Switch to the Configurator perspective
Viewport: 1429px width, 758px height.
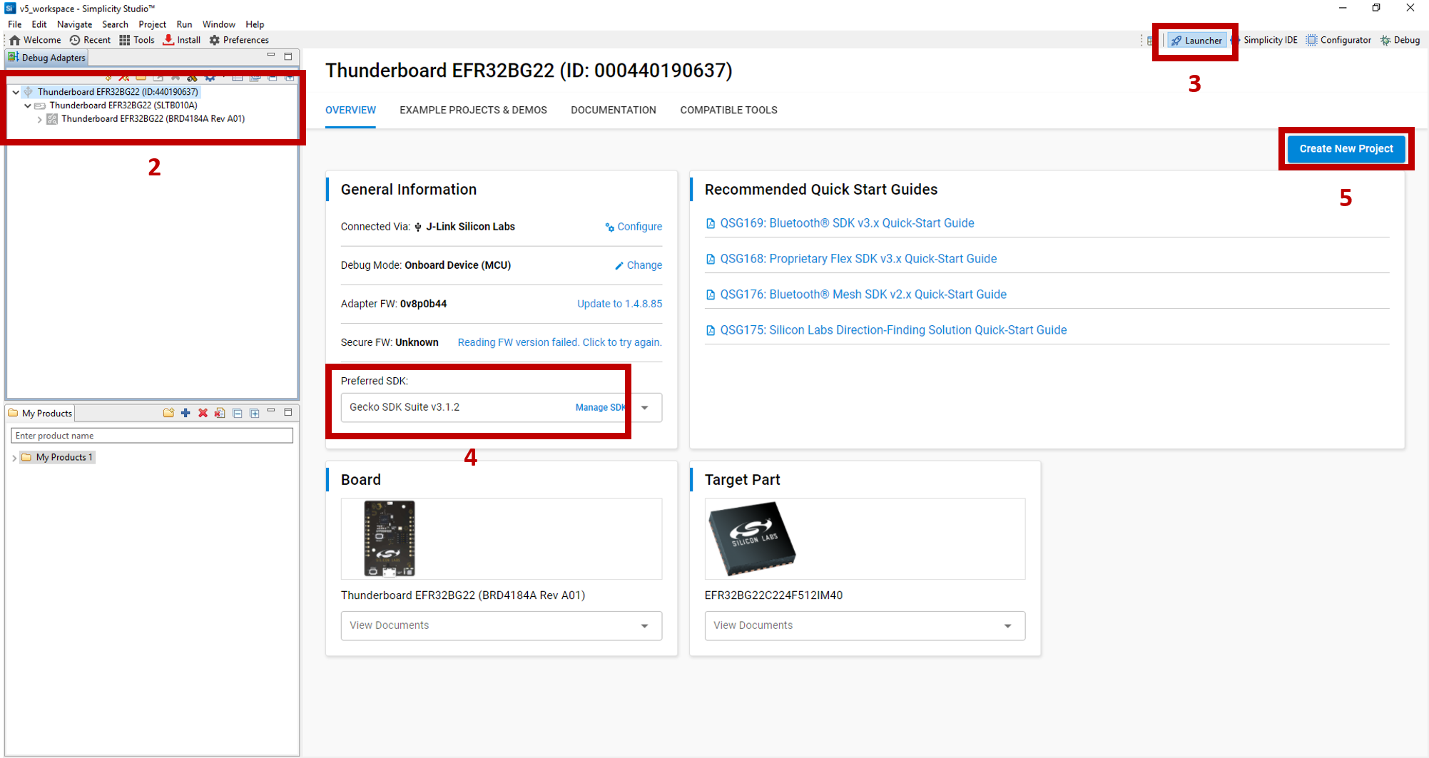(x=1338, y=40)
